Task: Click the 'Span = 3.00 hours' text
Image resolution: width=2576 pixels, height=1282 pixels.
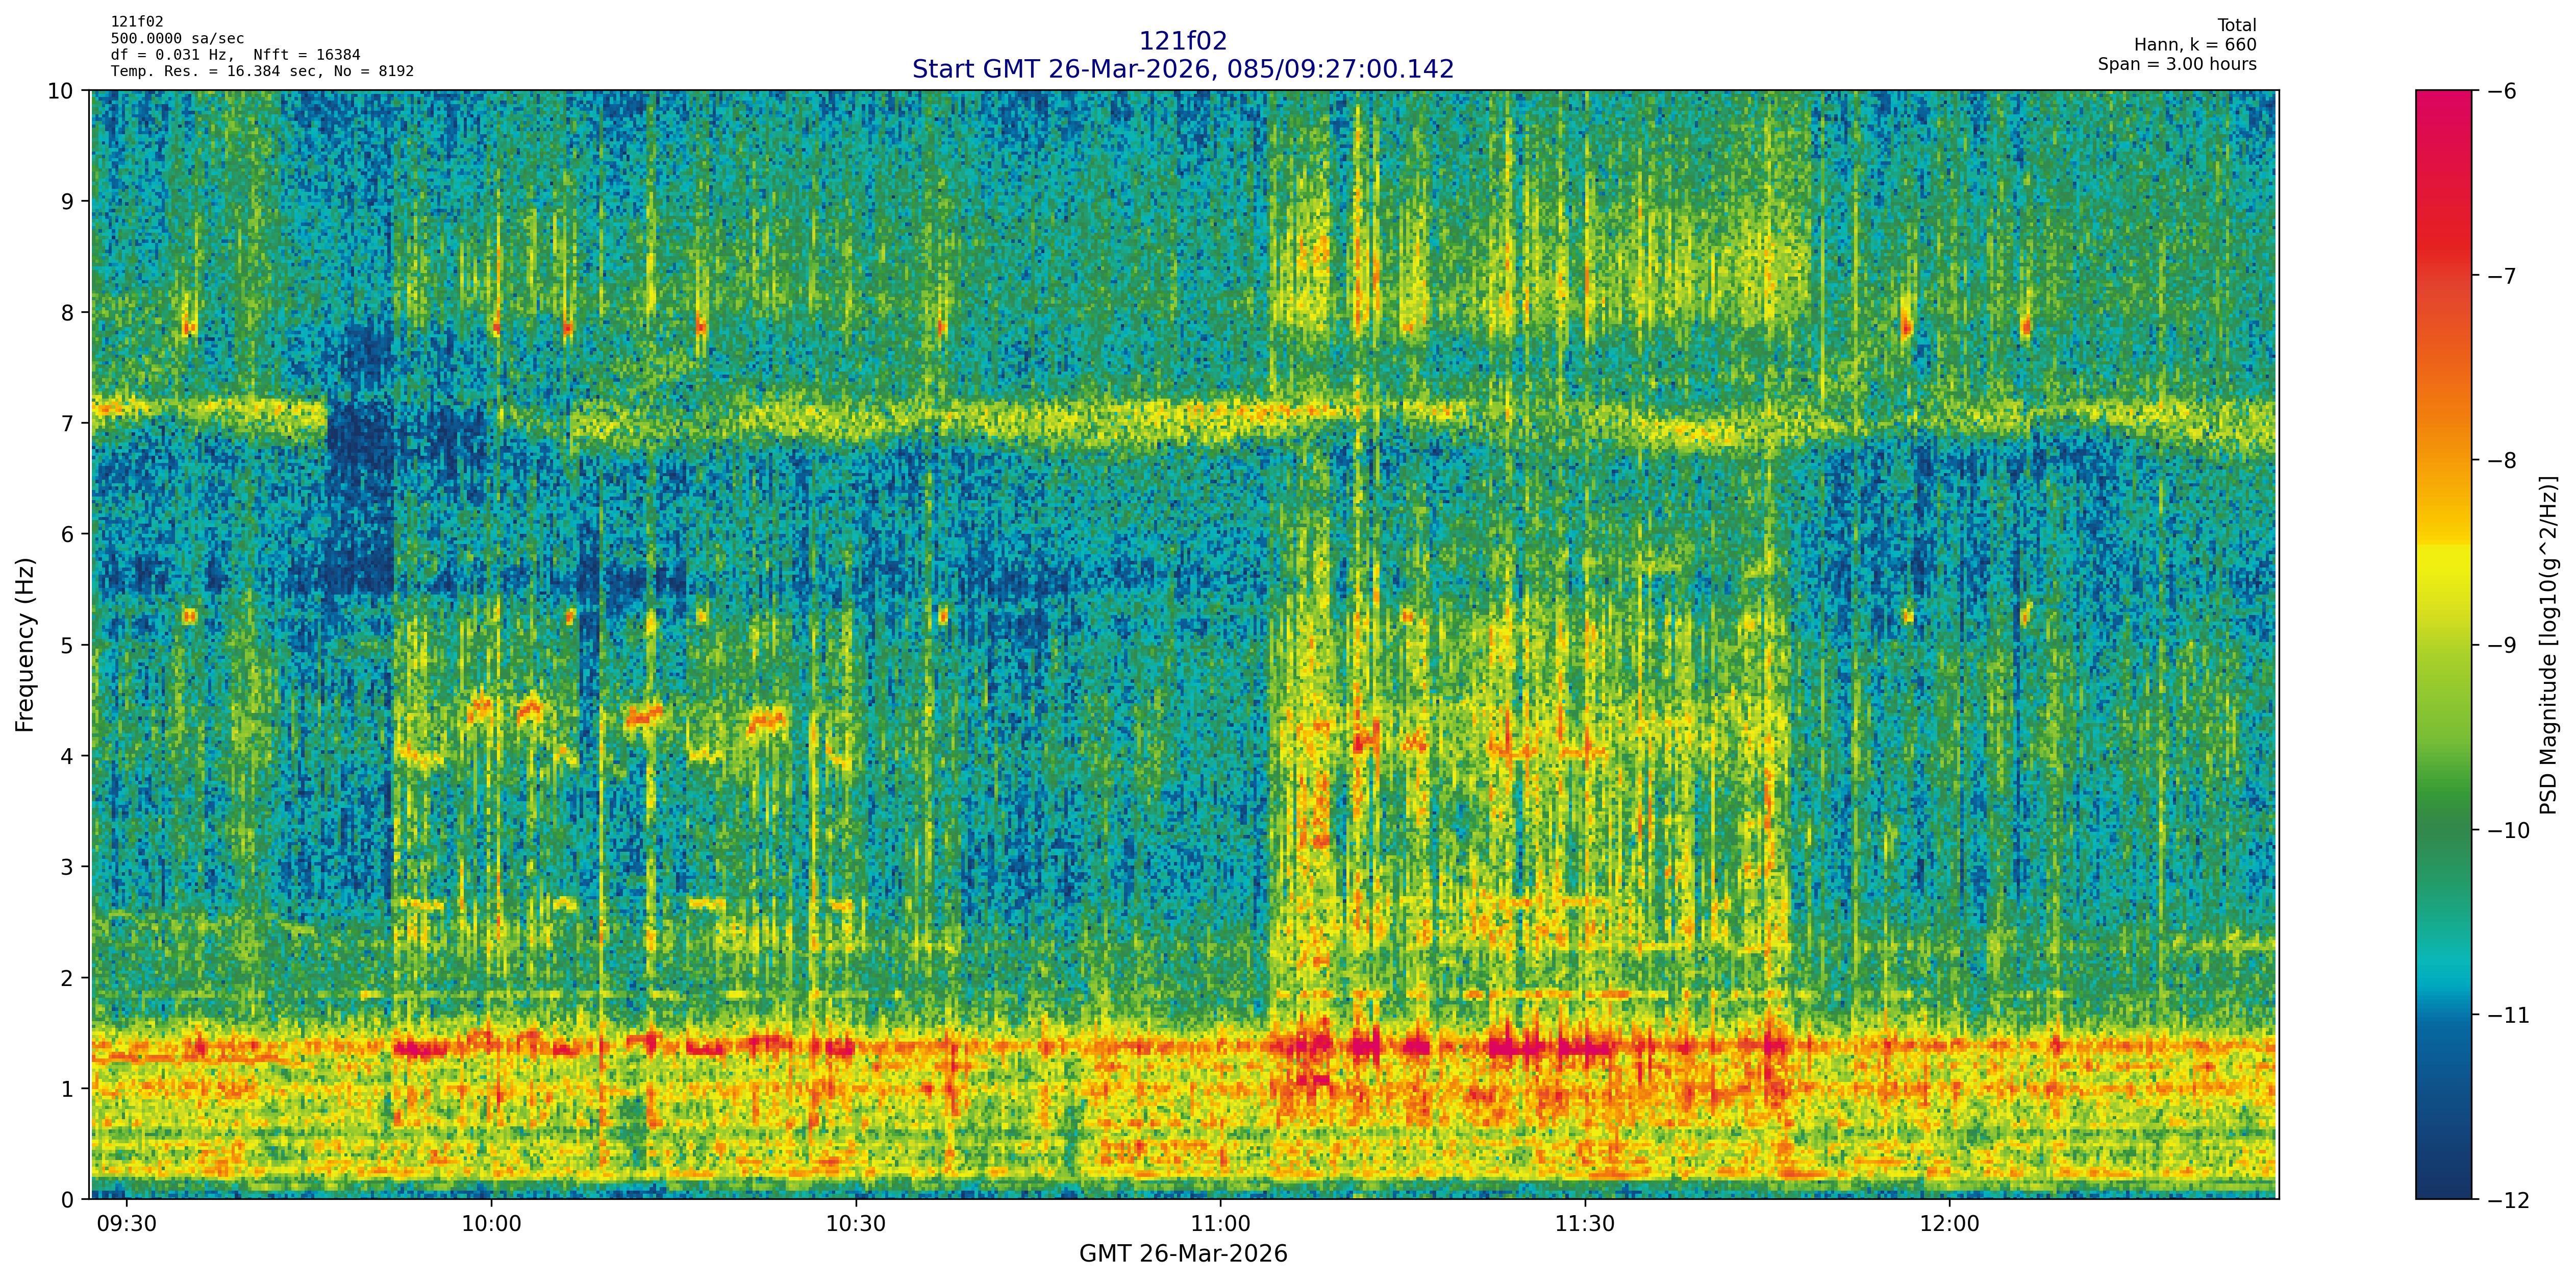Action: coord(2177,64)
